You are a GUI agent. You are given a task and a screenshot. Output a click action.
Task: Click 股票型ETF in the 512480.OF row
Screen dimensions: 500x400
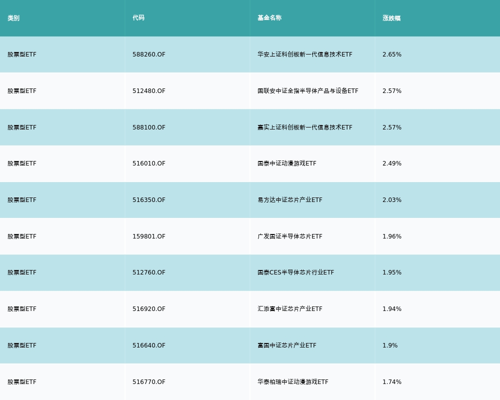[22, 91]
